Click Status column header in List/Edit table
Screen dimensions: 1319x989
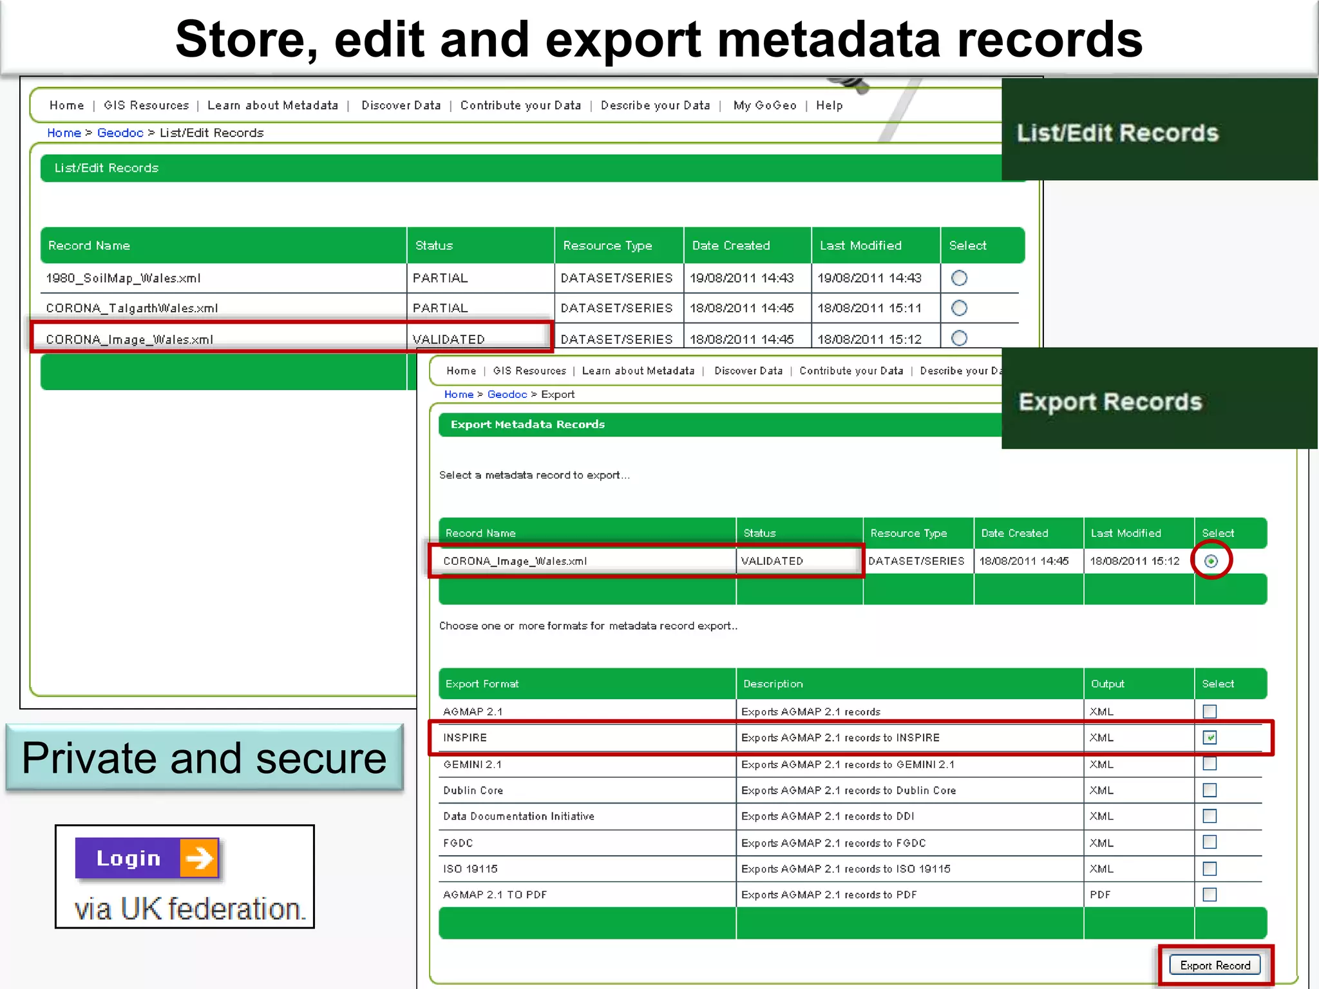[x=434, y=245]
